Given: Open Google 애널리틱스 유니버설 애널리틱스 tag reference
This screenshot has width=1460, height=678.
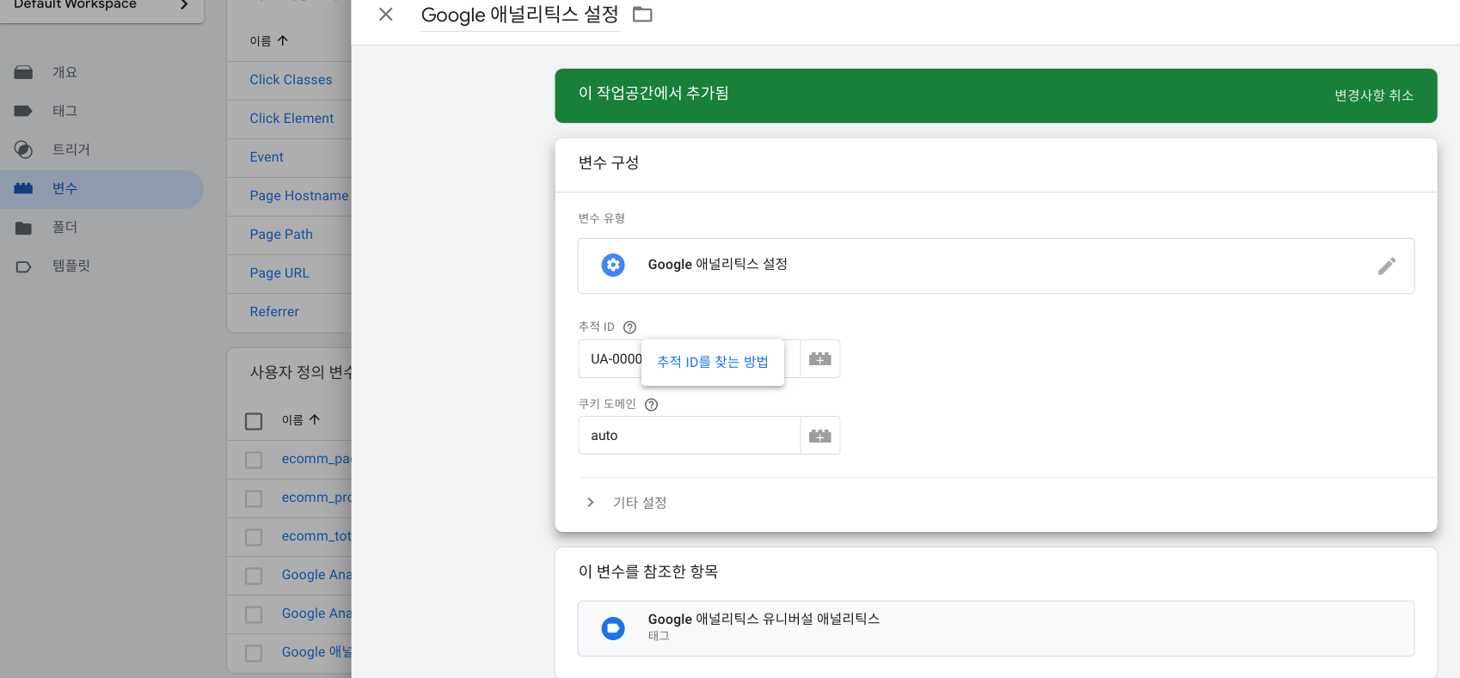Looking at the screenshot, I should 996,628.
